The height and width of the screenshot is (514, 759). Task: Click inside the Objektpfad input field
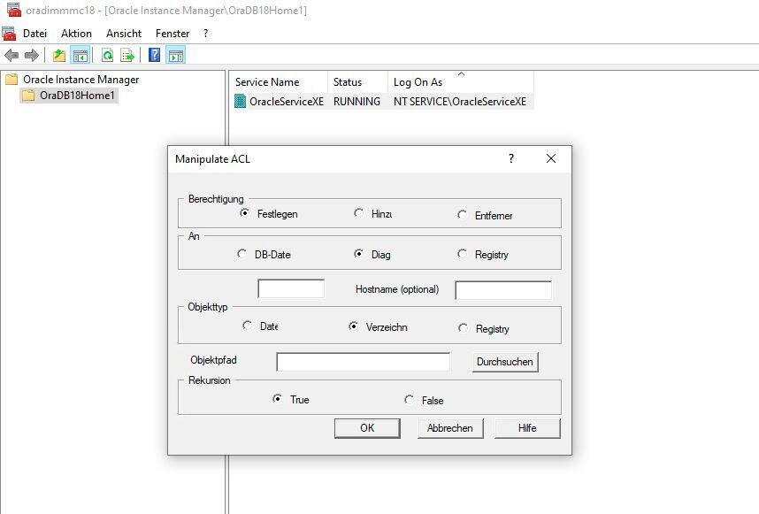[363, 361]
